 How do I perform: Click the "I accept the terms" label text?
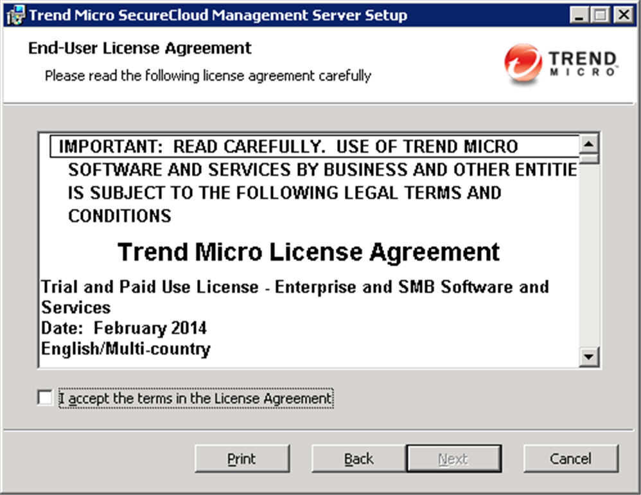(x=195, y=399)
